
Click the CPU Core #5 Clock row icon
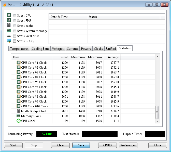18,82
